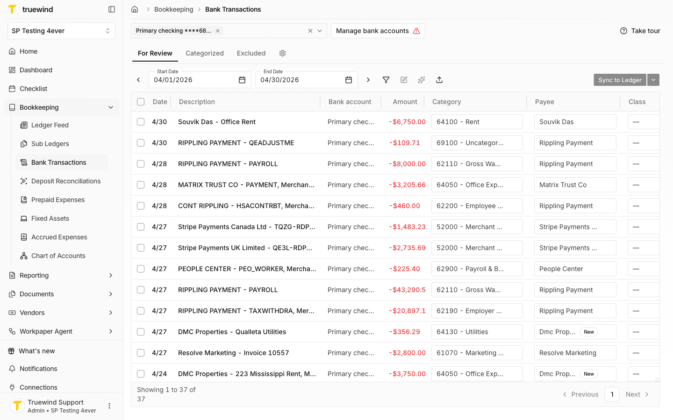673x420 pixels.
Task: Open payee field Matrix Trust Co
Action: coord(575,185)
